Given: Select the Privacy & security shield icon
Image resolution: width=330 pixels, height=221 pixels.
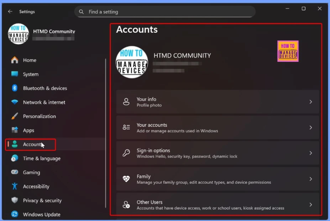Looking at the screenshot, I should (x=15, y=200).
